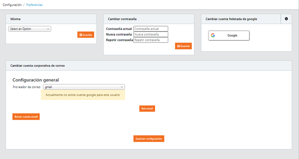
Task: Send a test with Test email button
Action: coord(147,108)
